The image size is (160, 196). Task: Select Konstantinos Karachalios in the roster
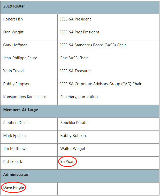(25, 97)
